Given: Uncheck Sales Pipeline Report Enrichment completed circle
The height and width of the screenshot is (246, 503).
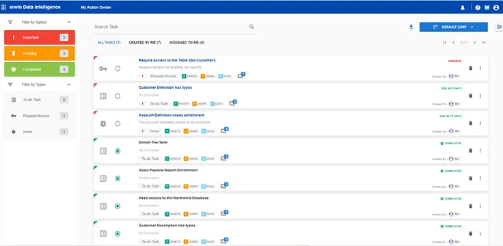Looking at the screenshot, I should 118,178.
